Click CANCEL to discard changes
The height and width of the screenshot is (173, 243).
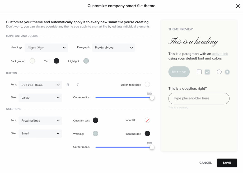point(205,163)
